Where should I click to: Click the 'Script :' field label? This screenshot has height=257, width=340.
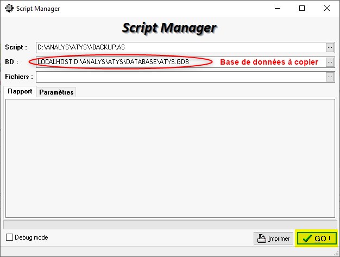coord(16,48)
